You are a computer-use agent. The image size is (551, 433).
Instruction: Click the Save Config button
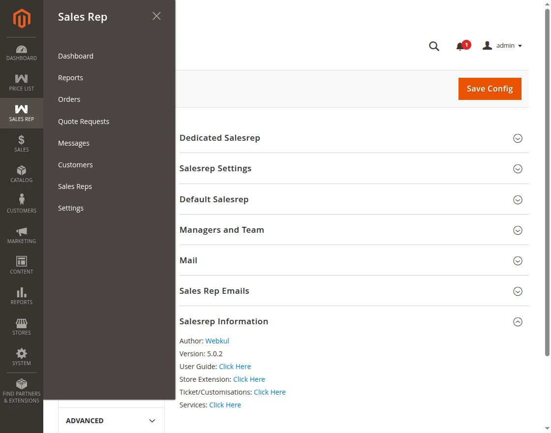[490, 89]
